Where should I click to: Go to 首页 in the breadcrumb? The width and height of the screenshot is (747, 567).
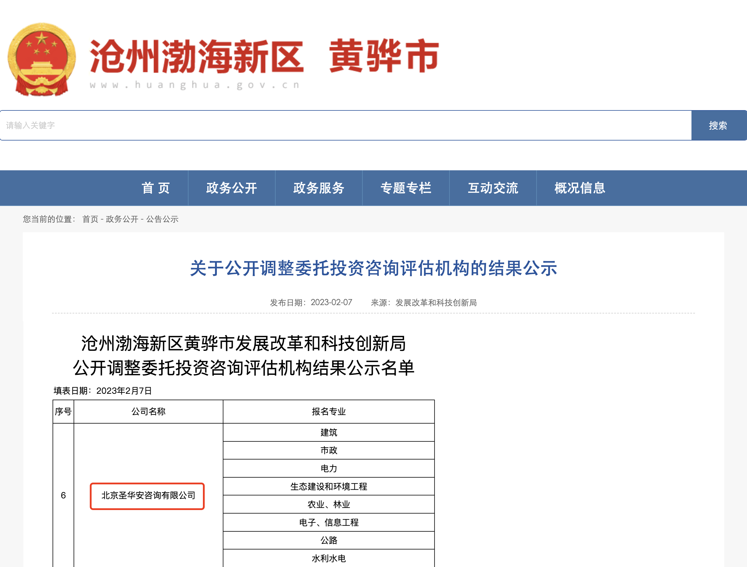(x=90, y=219)
